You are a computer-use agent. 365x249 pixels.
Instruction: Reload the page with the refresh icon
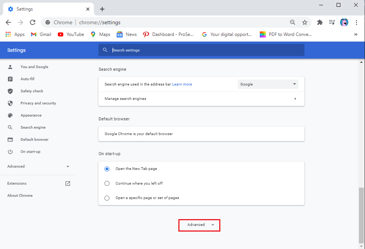33,22
